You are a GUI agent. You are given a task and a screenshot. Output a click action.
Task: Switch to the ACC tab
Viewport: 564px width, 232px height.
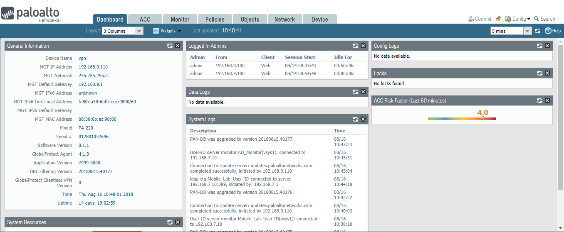(145, 19)
